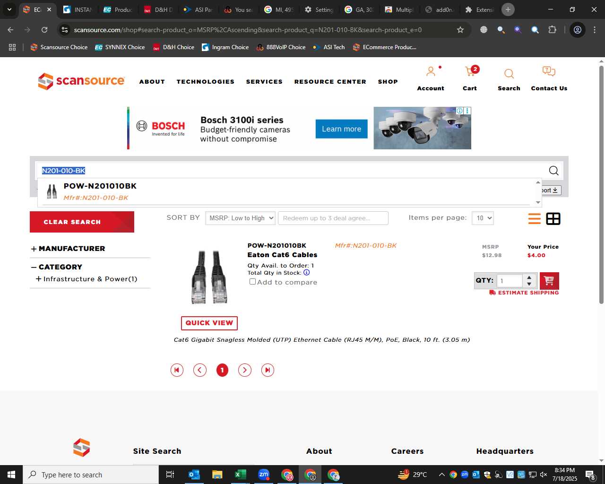Image resolution: width=605 pixels, height=484 pixels.
Task: Collapse the Category filter
Action: click(34, 267)
